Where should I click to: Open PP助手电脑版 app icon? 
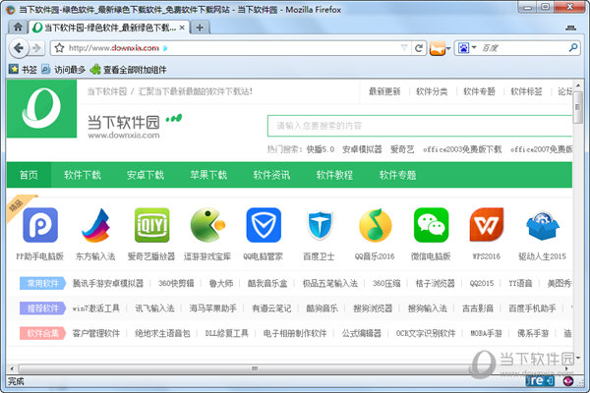coord(40,225)
